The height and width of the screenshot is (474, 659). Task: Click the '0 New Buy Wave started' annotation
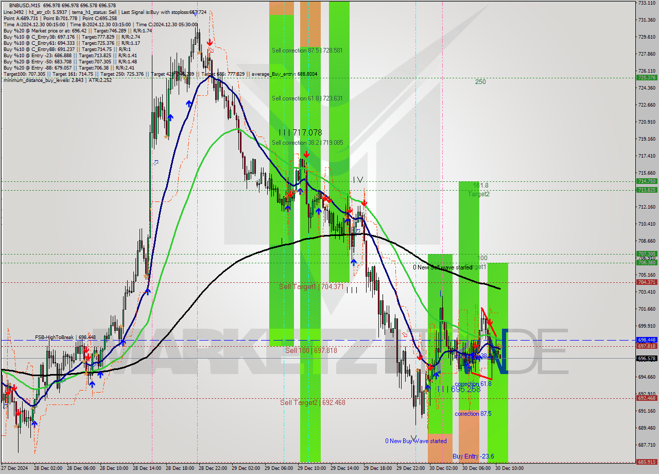[416, 441]
